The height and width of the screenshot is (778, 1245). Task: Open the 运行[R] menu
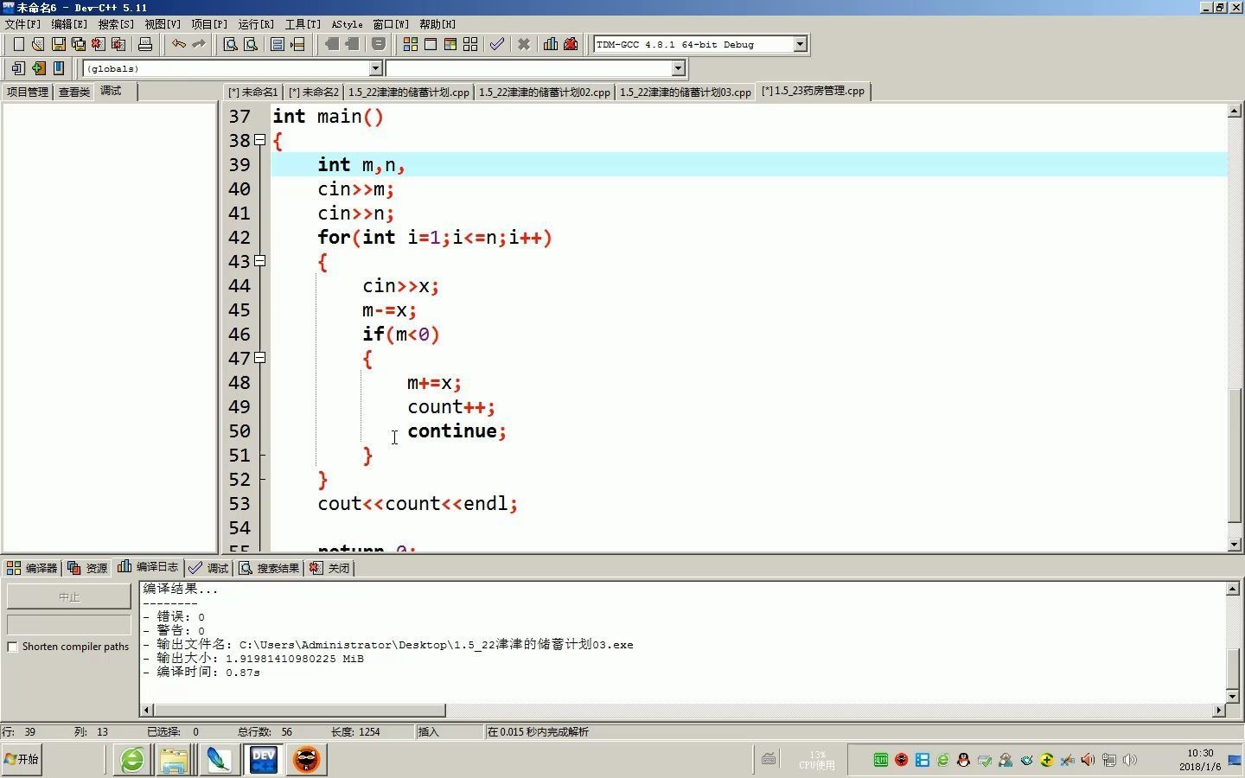click(256, 24)
